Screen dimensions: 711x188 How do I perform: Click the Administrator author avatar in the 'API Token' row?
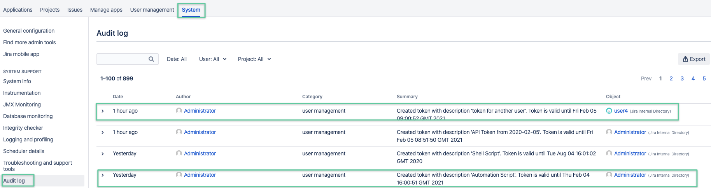click(179, 132)
